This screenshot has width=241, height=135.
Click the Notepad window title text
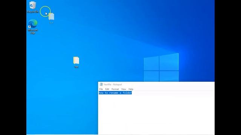pos(113,84)
